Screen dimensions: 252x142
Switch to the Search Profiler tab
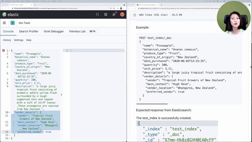point(29,32)
